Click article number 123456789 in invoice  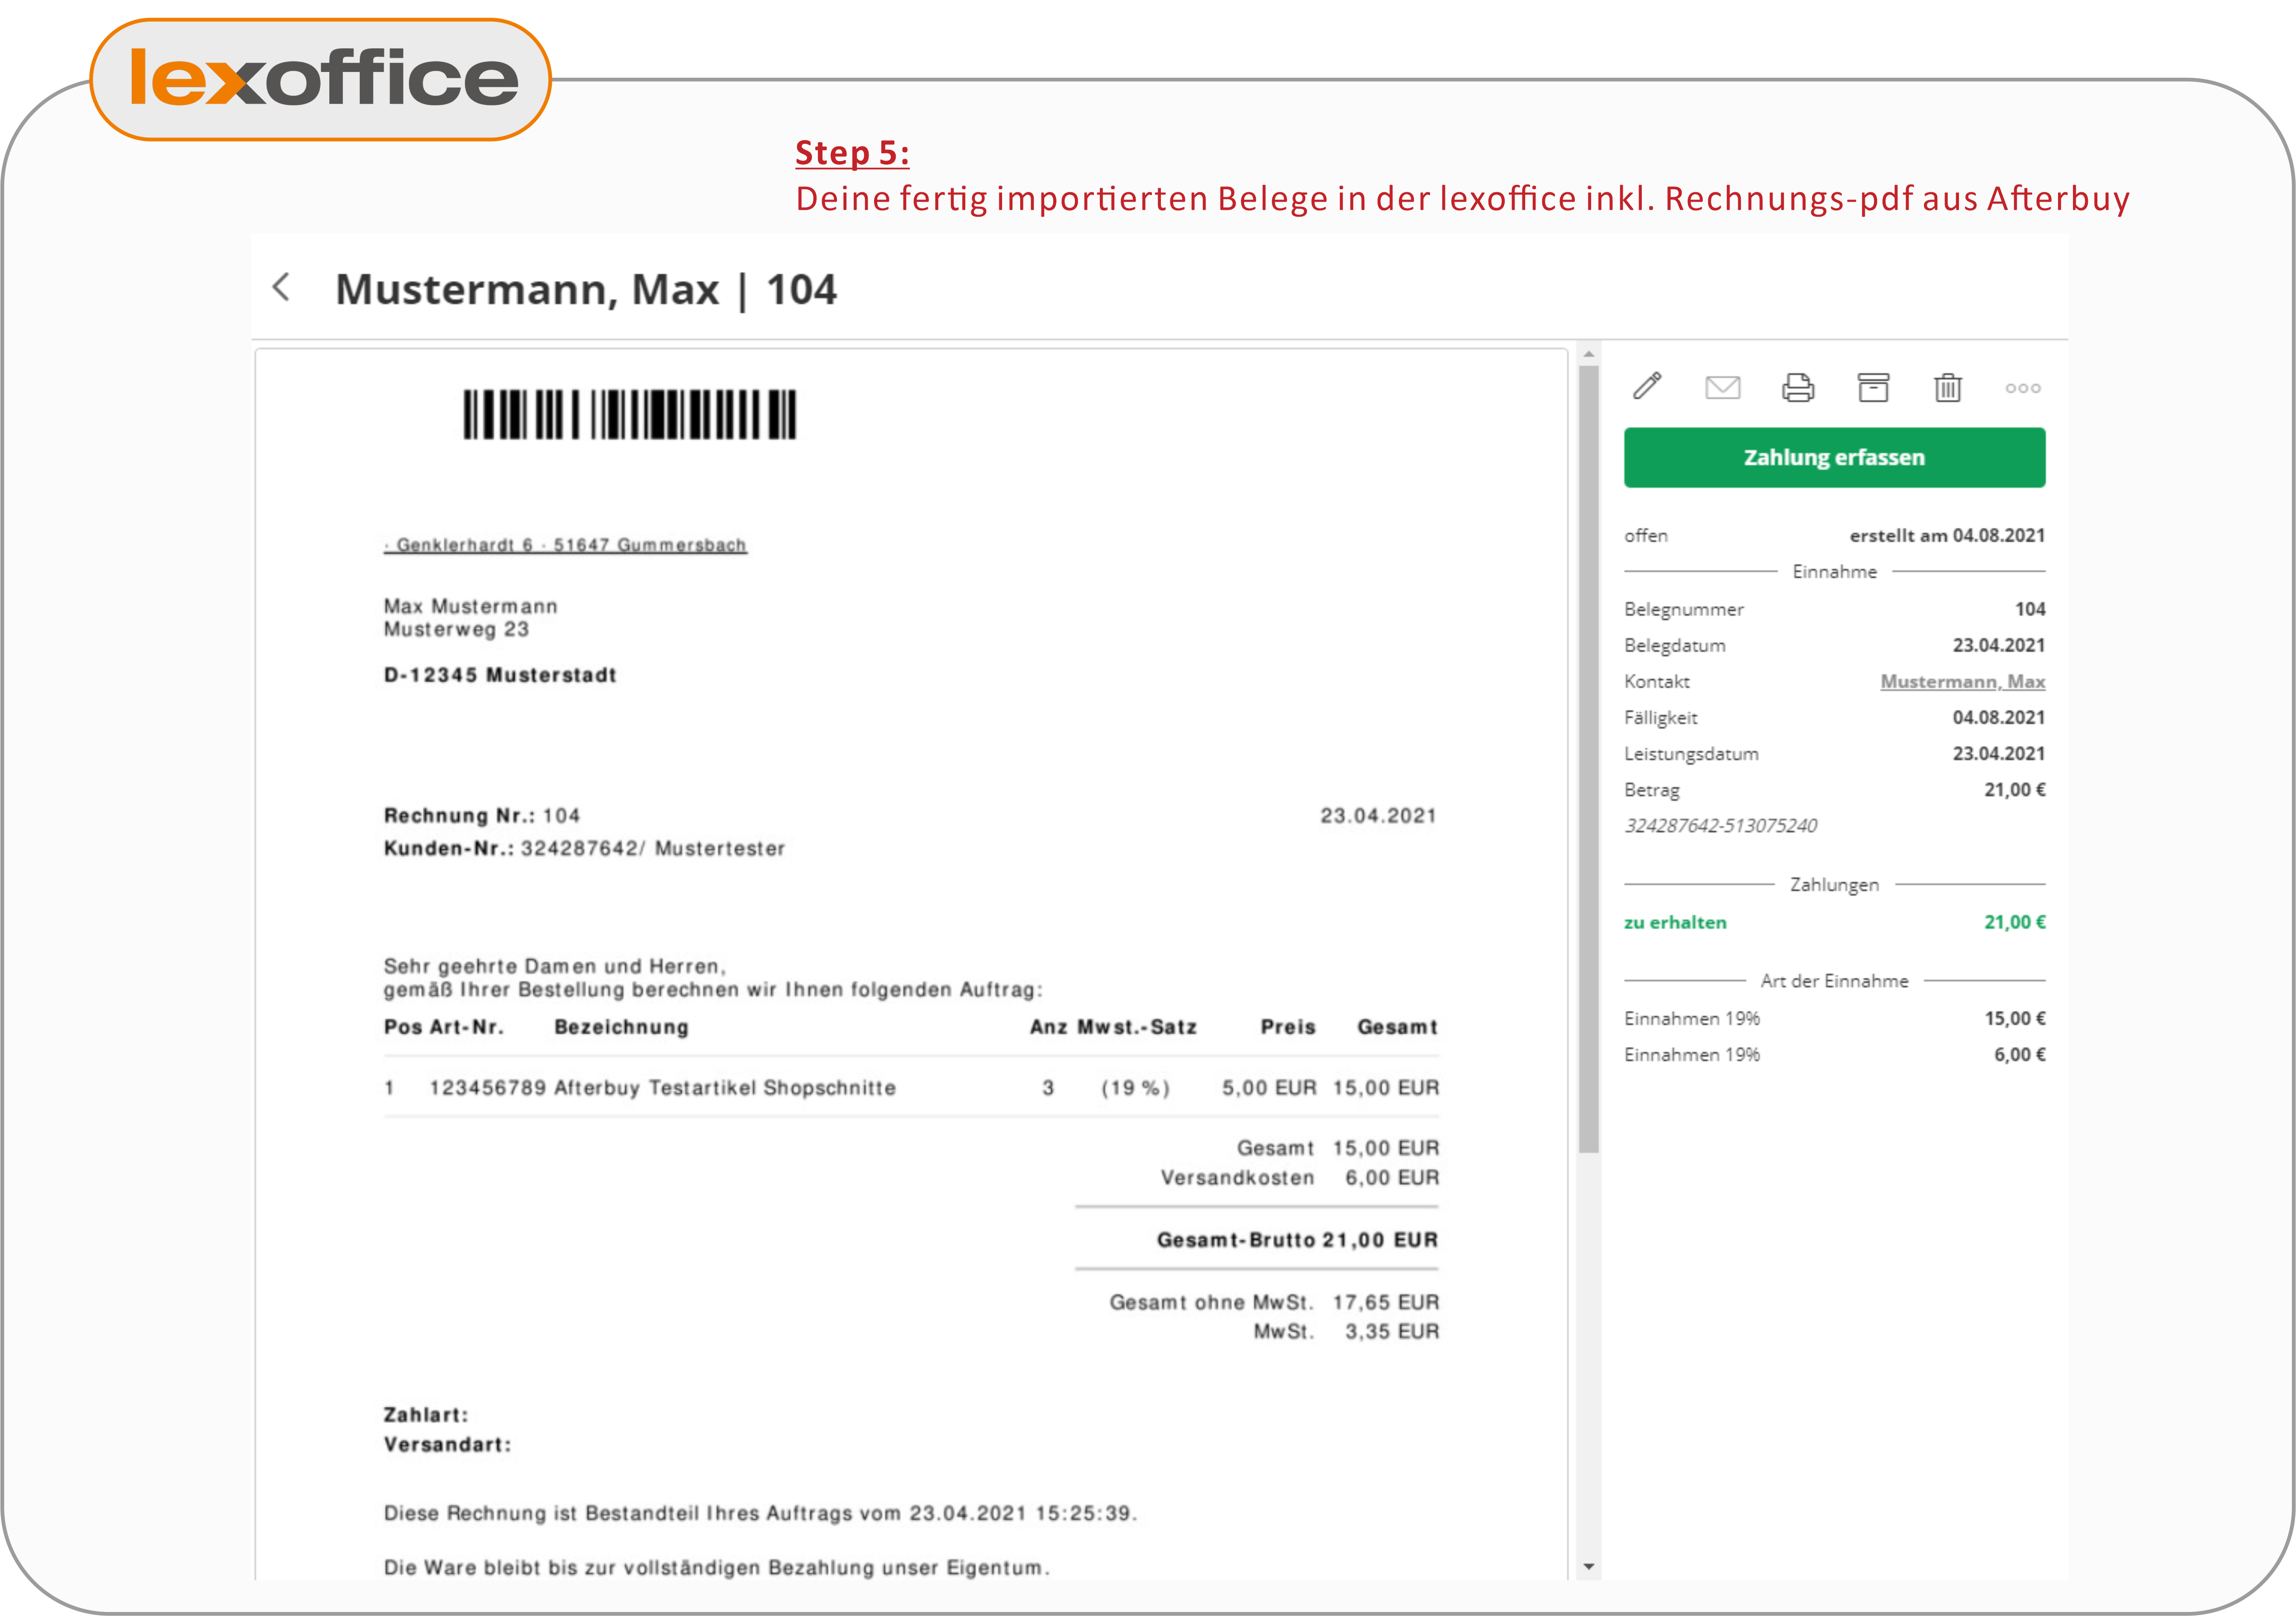(x=488, y=1088)
